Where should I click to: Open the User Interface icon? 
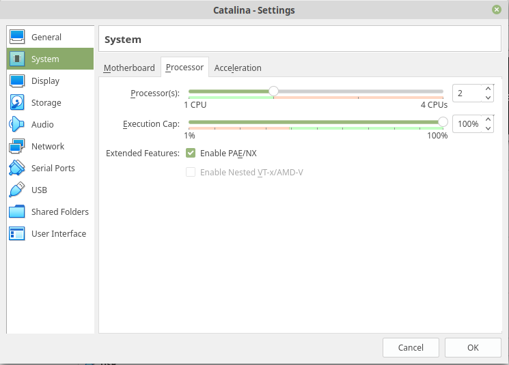point(17,233)
